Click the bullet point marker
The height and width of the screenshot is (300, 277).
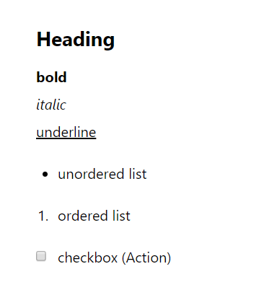click(x=45, y=175)
